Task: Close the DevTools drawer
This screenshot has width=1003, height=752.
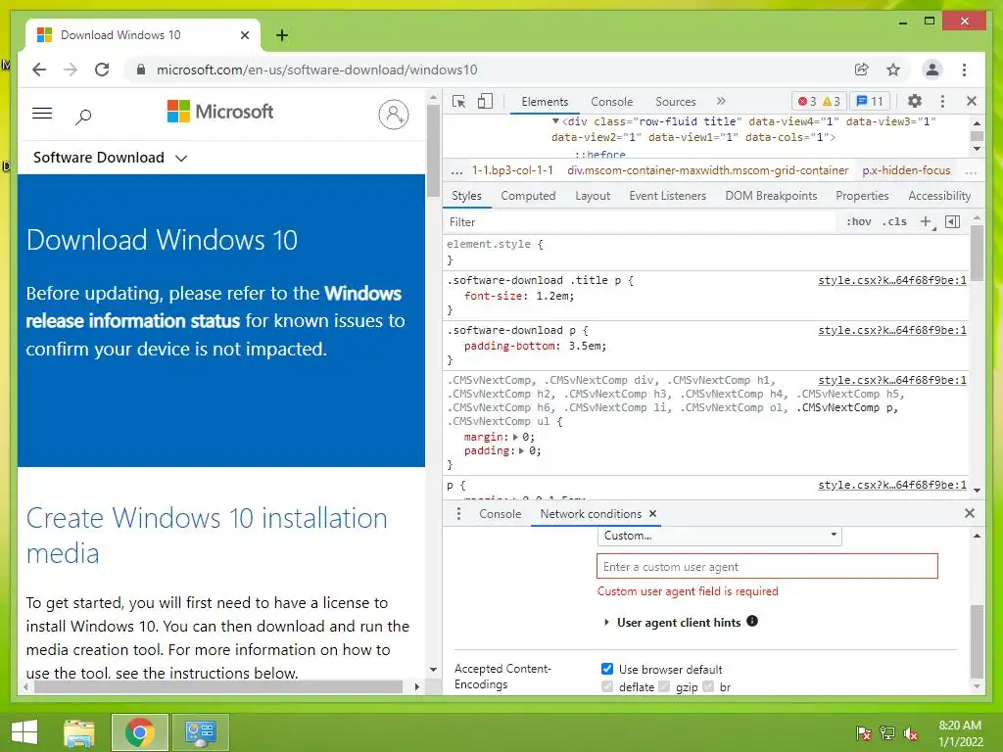Action: click(x=969, y=513)
